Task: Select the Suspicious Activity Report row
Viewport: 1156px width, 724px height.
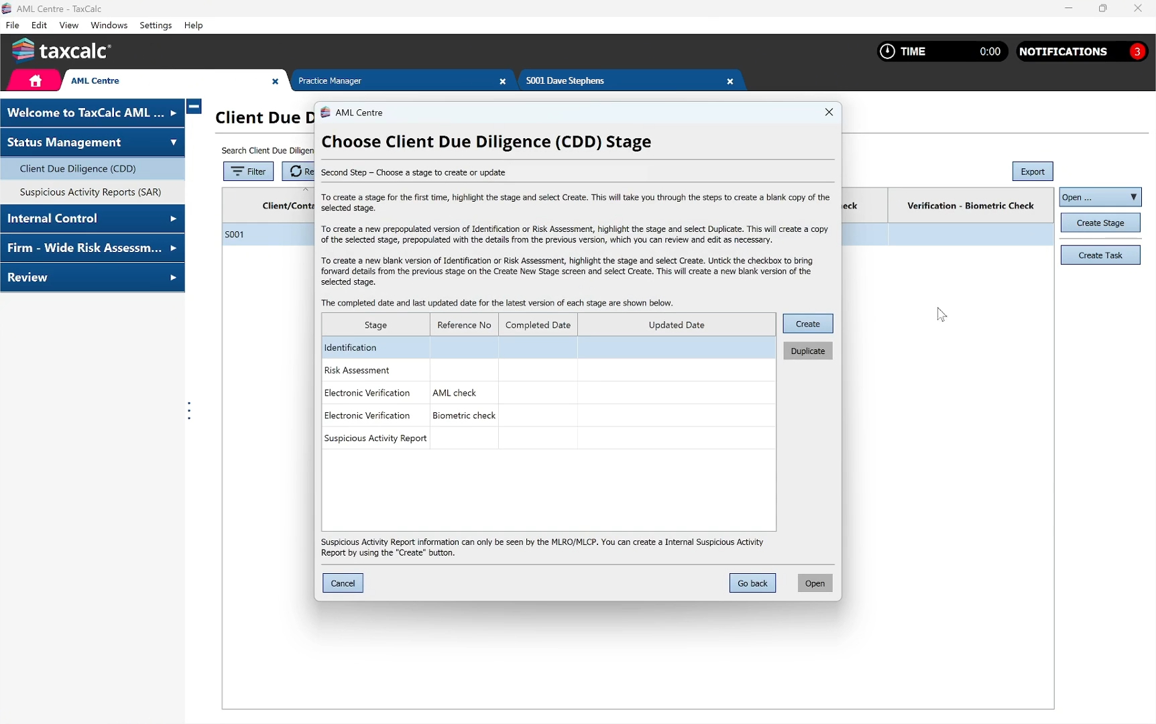Action: click(x=548, y=438)
